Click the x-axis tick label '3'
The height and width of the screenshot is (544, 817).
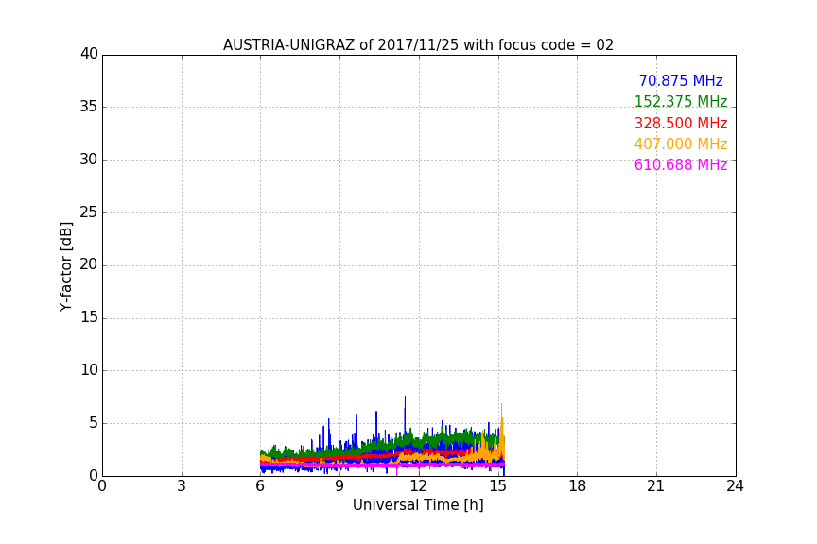[x=182, y=486]
